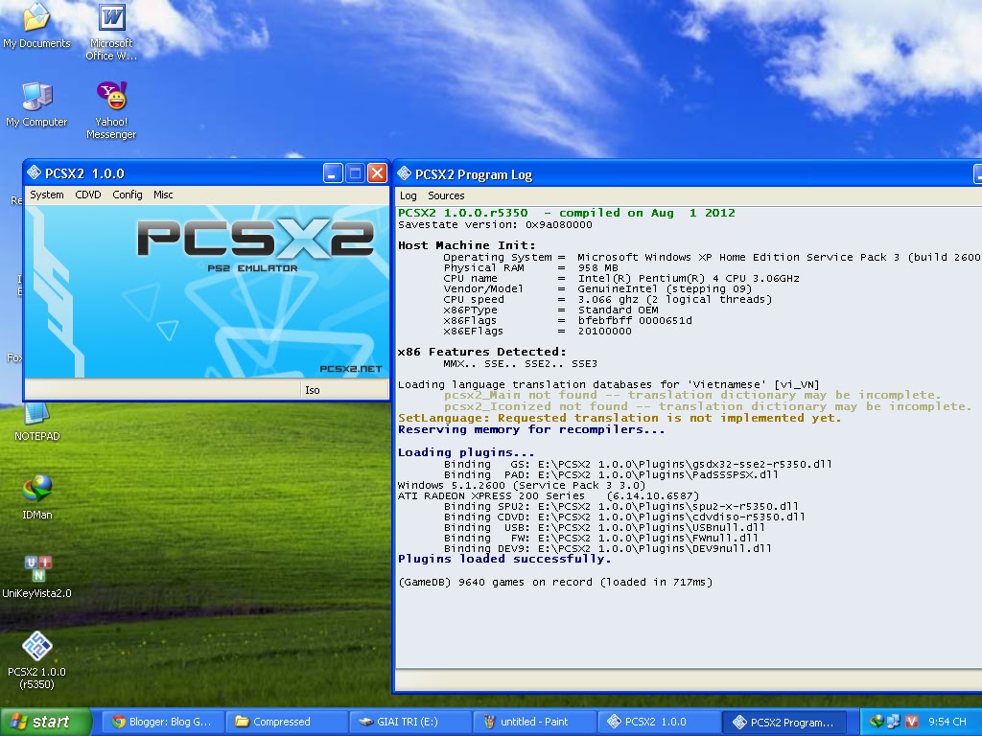
Task: Click the 'Vendor/Model = GenuineIntel' line
Action: [x=597, y=288]
